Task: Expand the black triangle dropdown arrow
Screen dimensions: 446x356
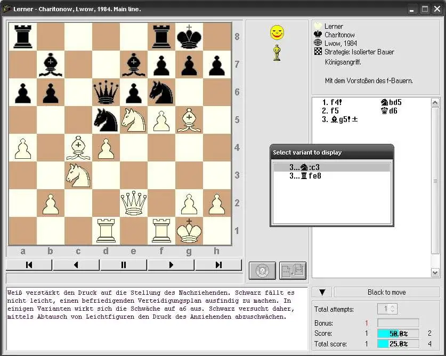Action: [x=322, y=292]
